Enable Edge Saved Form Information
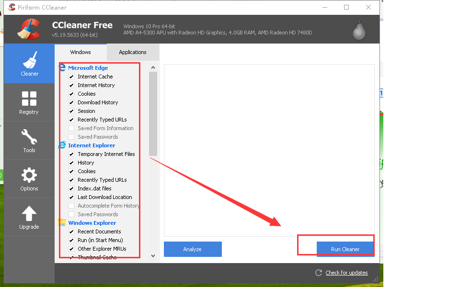 coord(71,128)
